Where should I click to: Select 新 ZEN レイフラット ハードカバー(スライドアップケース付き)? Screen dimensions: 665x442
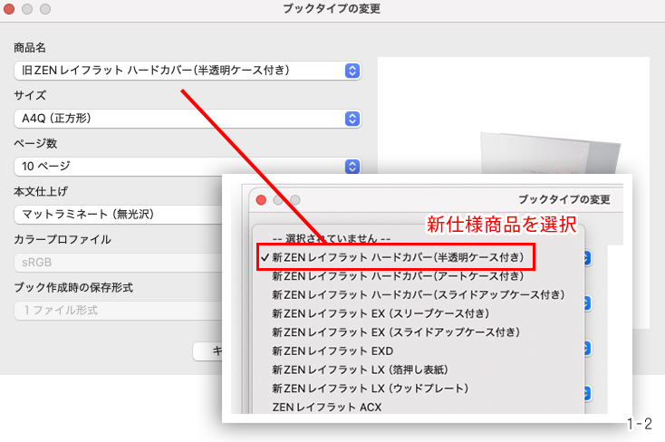[419, 294]
